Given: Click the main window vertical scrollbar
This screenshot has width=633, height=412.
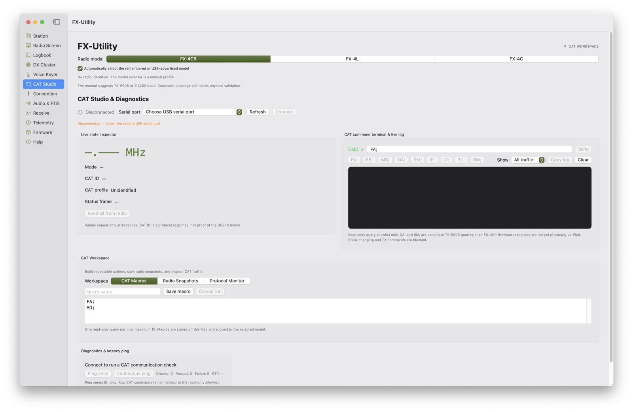Looking at the screenshot, I should tap(611, 198).
